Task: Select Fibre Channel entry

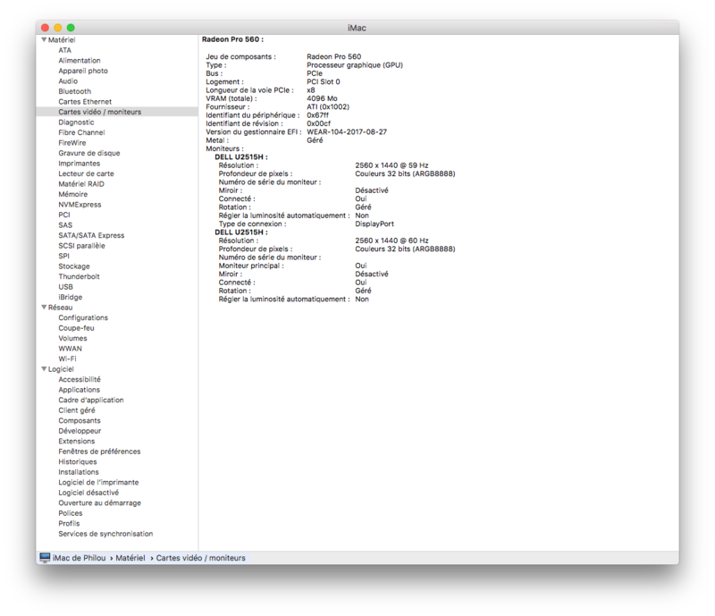Action: [81, 132]
